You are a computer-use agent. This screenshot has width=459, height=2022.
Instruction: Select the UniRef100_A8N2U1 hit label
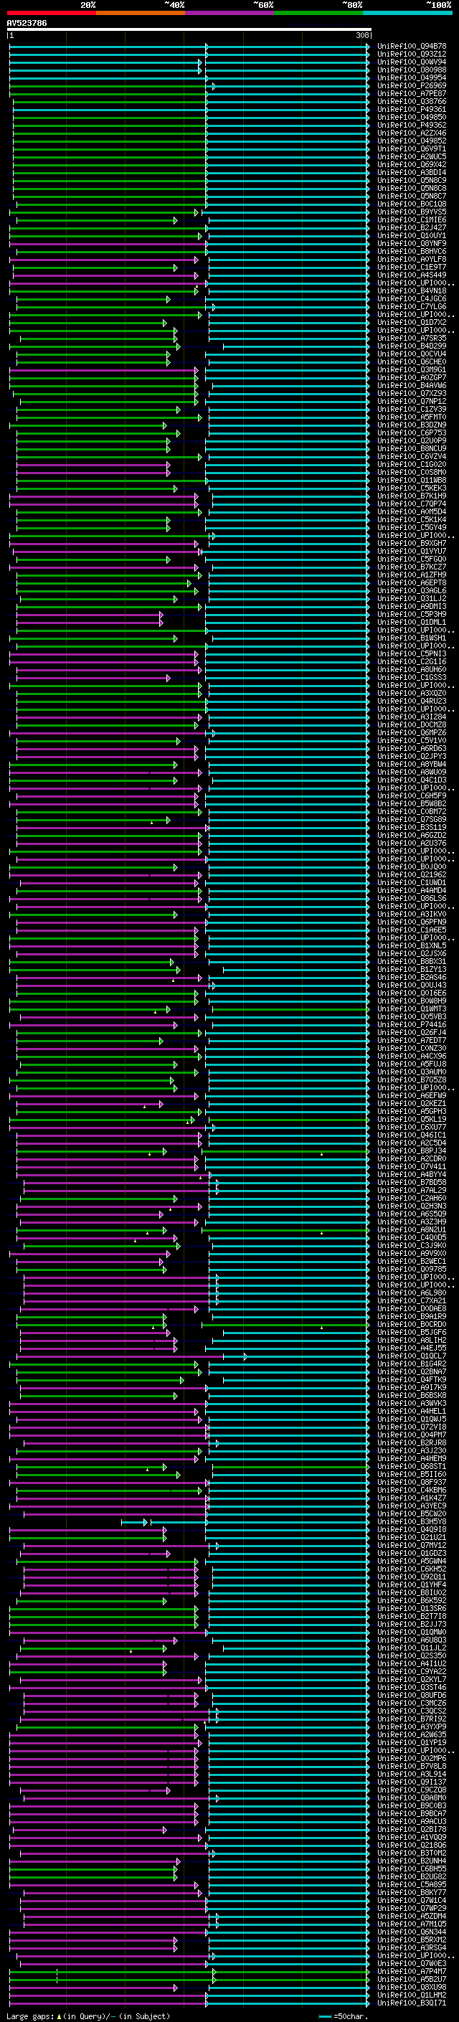point(412,1229)
